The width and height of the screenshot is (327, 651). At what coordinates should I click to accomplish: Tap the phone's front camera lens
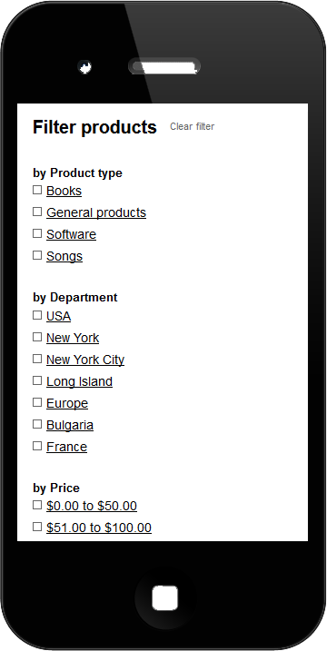[85, 67]
